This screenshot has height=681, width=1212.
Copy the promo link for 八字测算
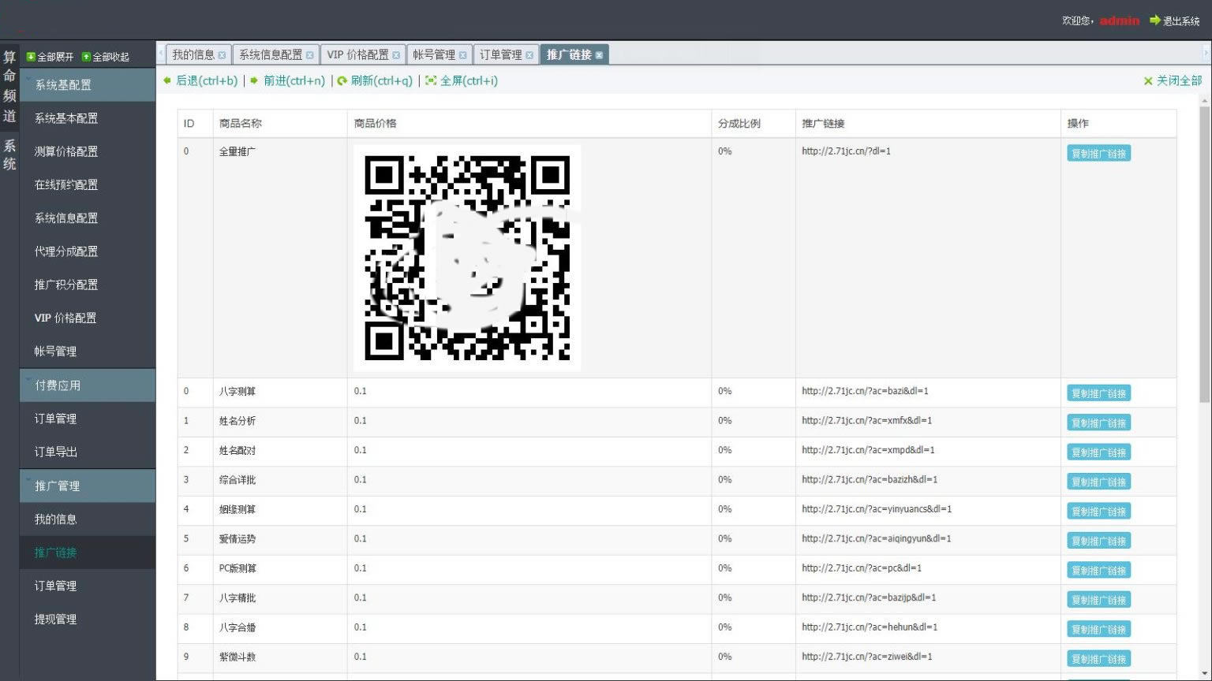click(x=1098, y=393)
